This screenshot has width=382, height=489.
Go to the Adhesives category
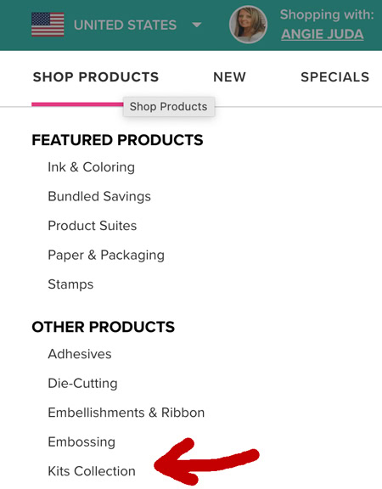[x=80, y=354]
